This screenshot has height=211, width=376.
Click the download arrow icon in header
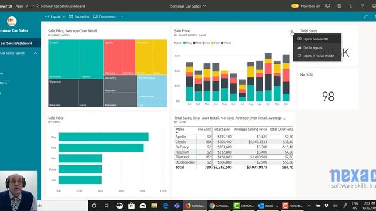pos(351,6)
